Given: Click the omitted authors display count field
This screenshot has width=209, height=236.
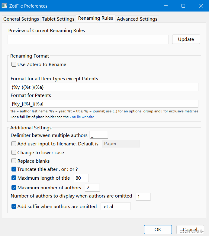Looking at the screenshot, I should [143, 197].
